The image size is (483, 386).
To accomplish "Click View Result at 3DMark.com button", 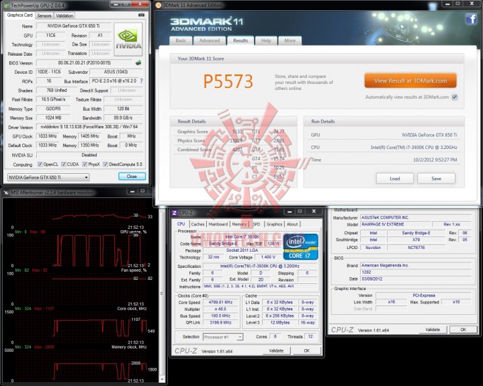I will point(410,81).
